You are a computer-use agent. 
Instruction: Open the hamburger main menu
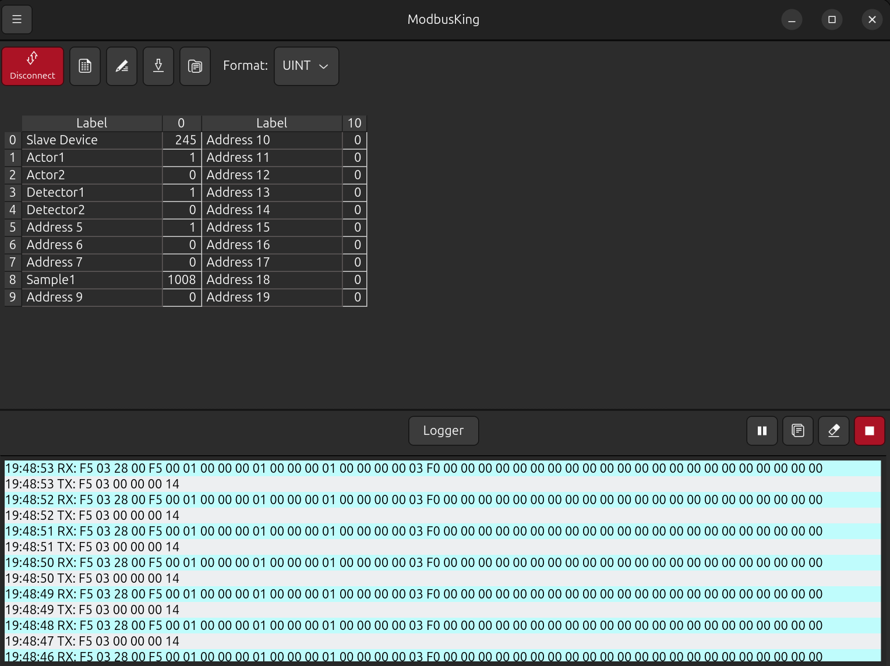[x=17, y=19]
